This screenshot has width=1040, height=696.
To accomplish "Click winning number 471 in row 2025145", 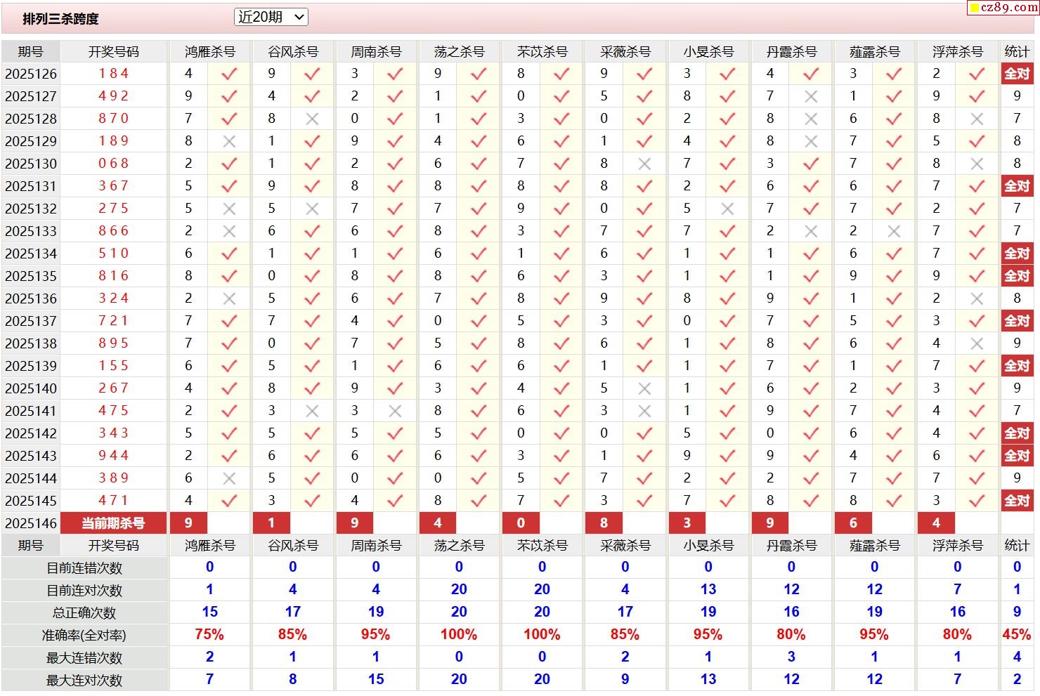I will (114, 501).
